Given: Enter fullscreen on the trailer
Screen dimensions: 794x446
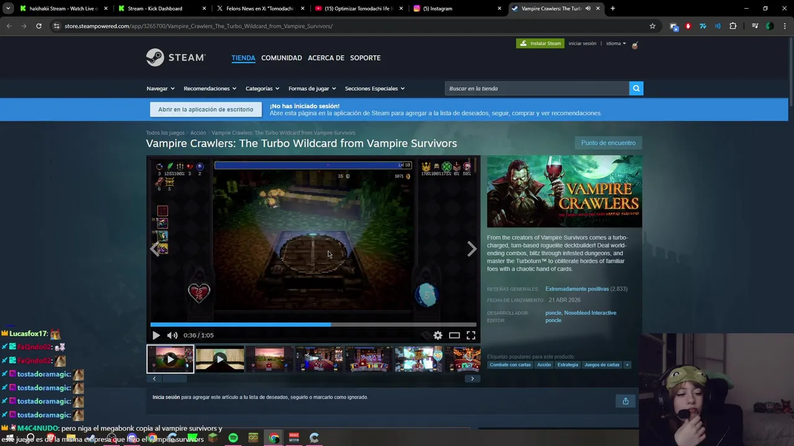Looking at the screenshot, I should [x=471, y=335].
